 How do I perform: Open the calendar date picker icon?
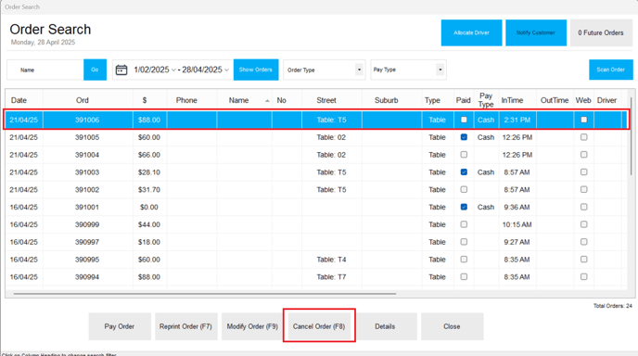[121, 70]
